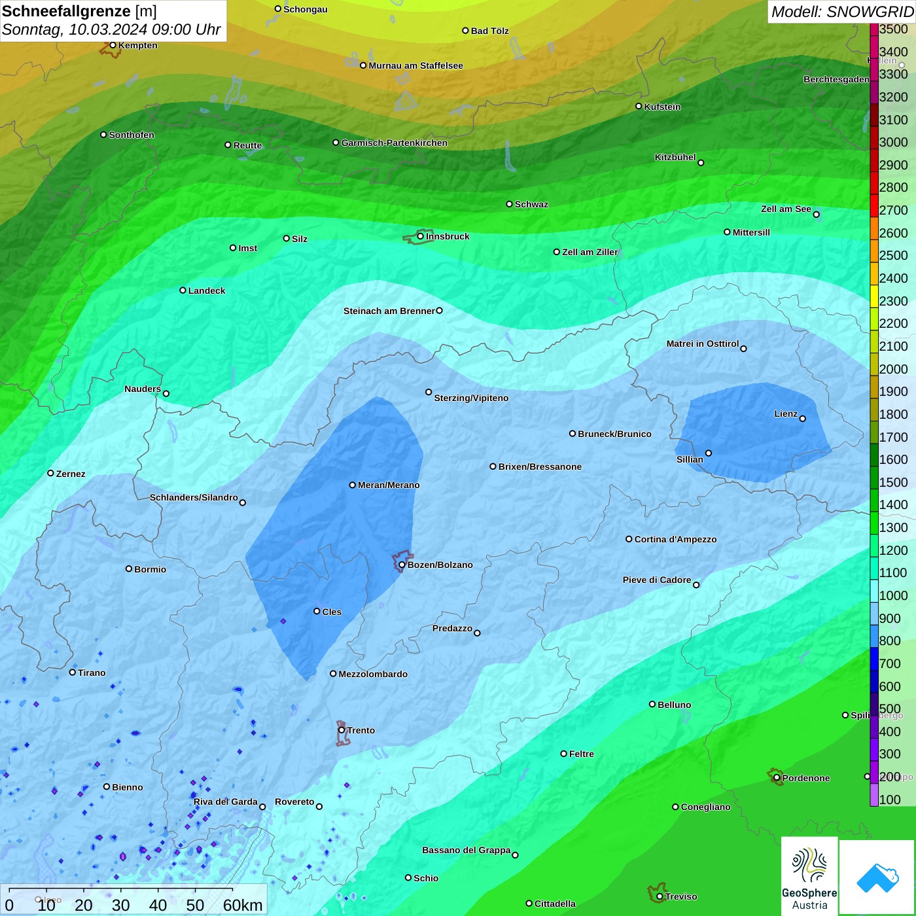
Task: Click the Nauders location dot
Action: point(166,393)
